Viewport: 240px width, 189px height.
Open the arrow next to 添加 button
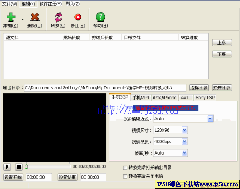tap(23, 19)
